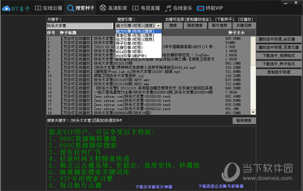Image resolution: width=303 pixels, height=191 pixels.
Task: Select result row 1 sized 585.85MB
Action: click(149, 39)
